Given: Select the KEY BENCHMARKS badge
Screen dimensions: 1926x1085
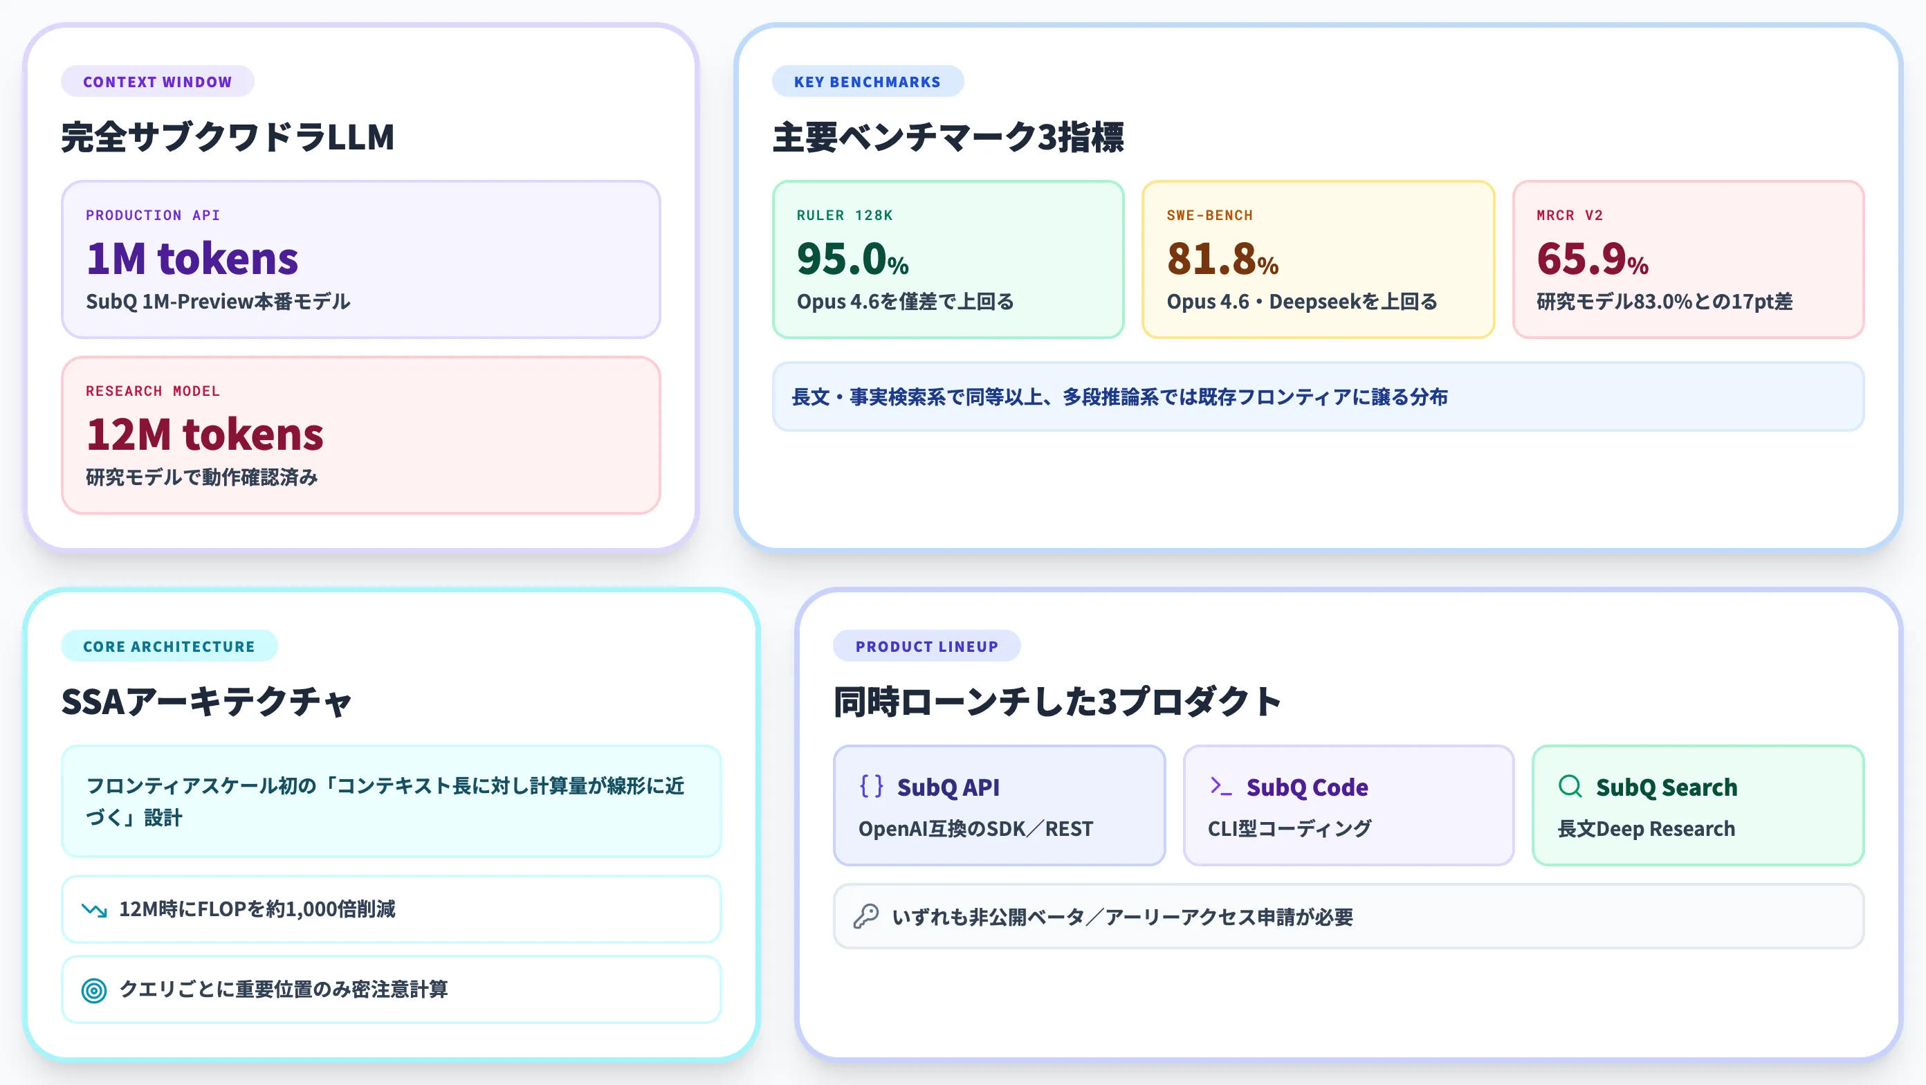Looking at the screenshot, I should [868, 82].
